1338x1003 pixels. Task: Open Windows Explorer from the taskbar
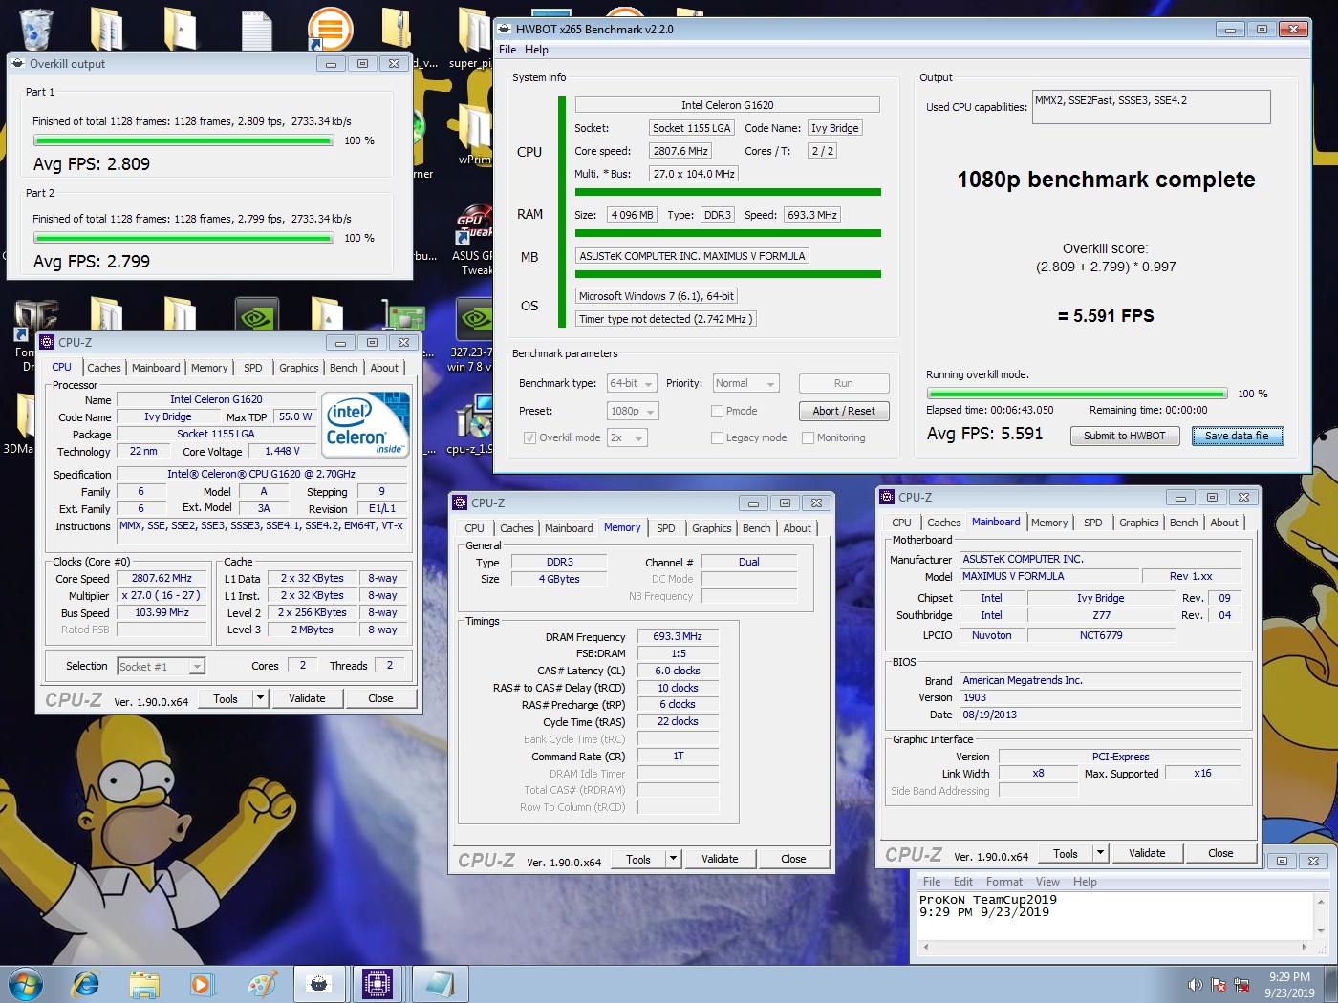(x=144, y=983)
